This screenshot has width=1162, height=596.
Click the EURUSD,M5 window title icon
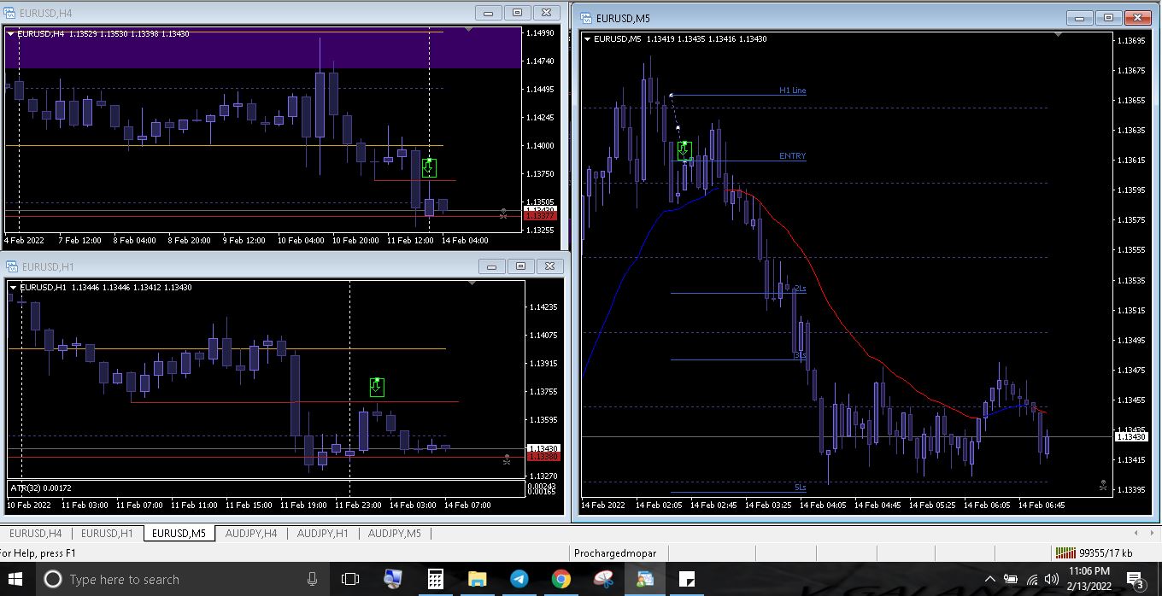tap(587, 18)
